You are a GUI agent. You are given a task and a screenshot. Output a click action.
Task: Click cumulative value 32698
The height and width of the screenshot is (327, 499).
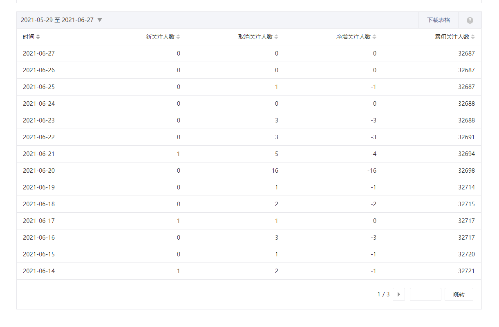coord(466,171)
